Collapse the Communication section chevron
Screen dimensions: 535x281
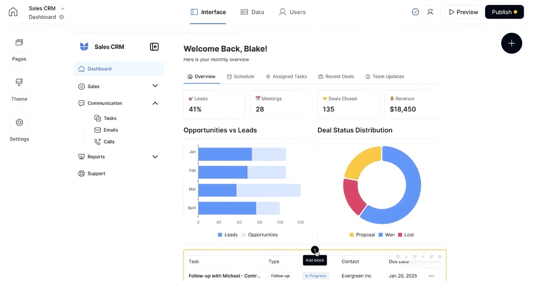coord(155,103)
